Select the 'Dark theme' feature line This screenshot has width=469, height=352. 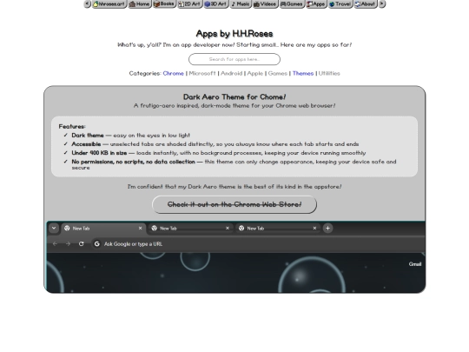[130, 136]
